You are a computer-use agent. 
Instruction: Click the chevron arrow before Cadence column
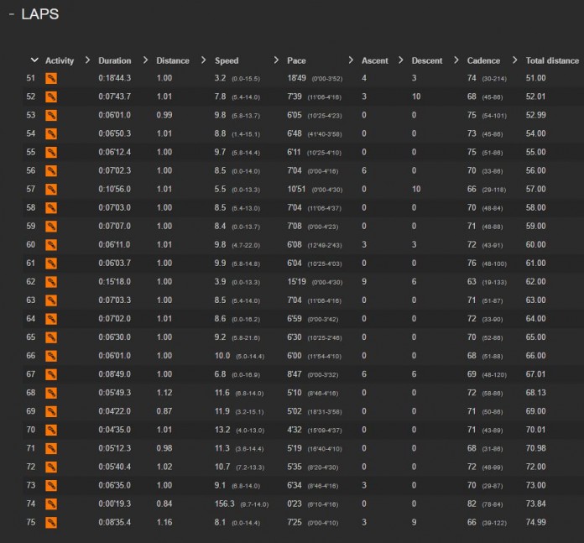point(456,60)
